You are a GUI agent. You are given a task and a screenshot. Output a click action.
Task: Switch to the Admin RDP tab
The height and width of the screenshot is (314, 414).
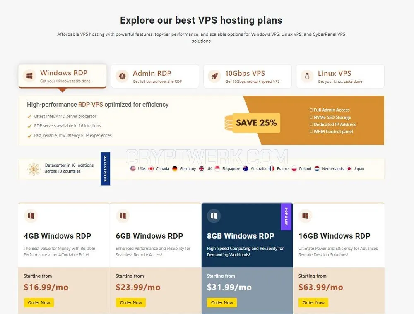click(x=155, y=76)
